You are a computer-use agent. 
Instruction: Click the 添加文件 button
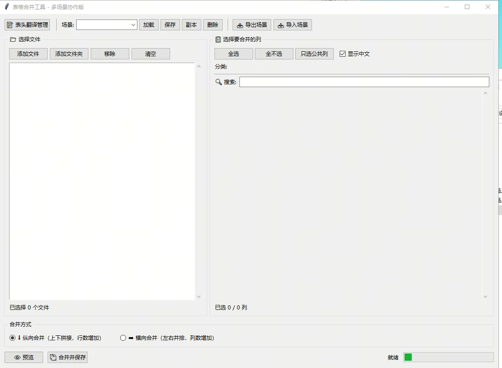click(x=28, y=54)
